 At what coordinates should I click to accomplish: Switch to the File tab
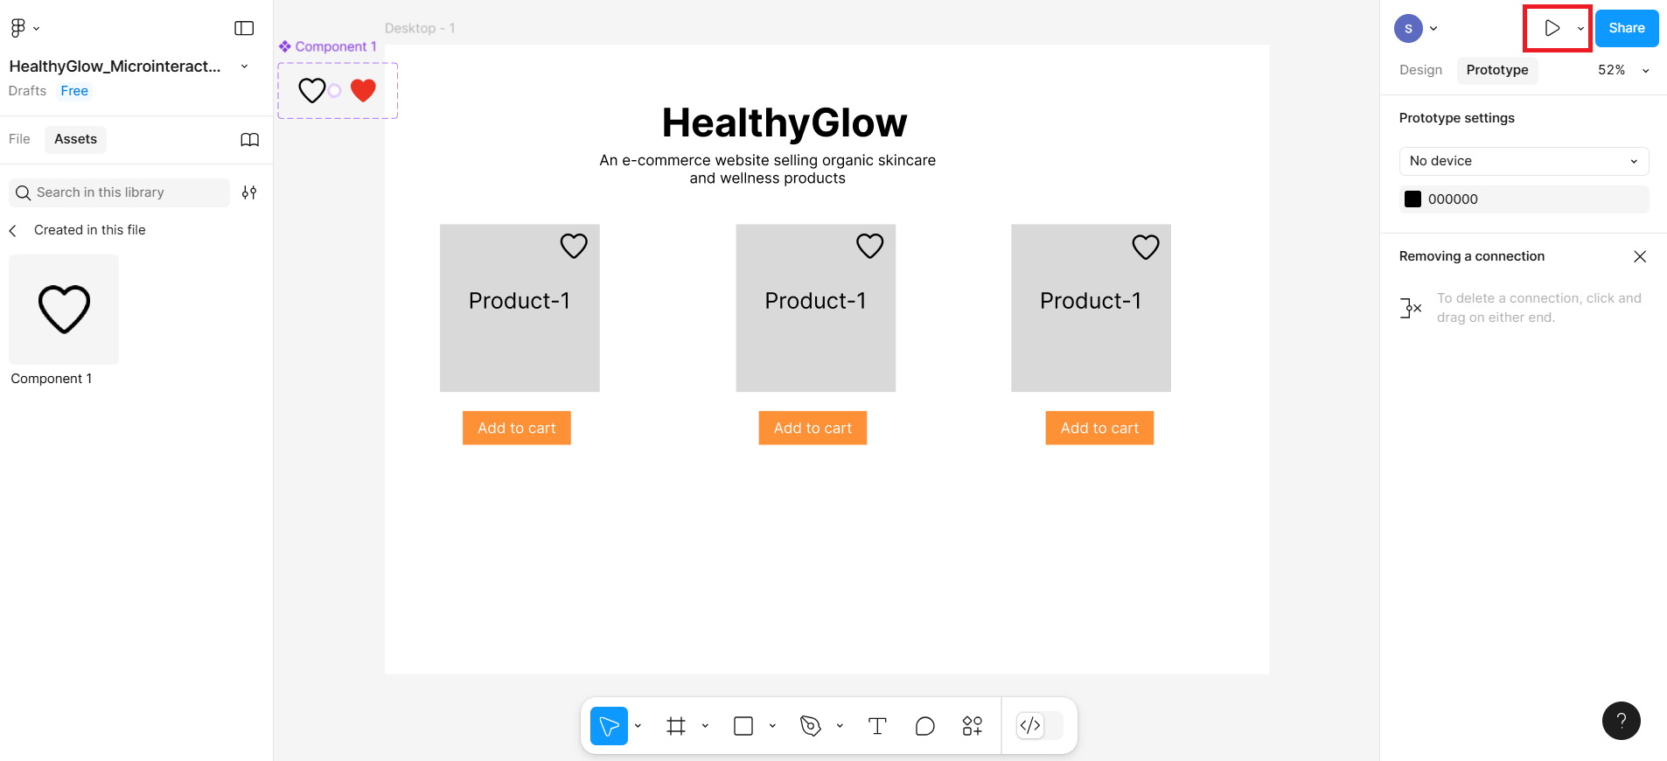[x=19, y=139]
